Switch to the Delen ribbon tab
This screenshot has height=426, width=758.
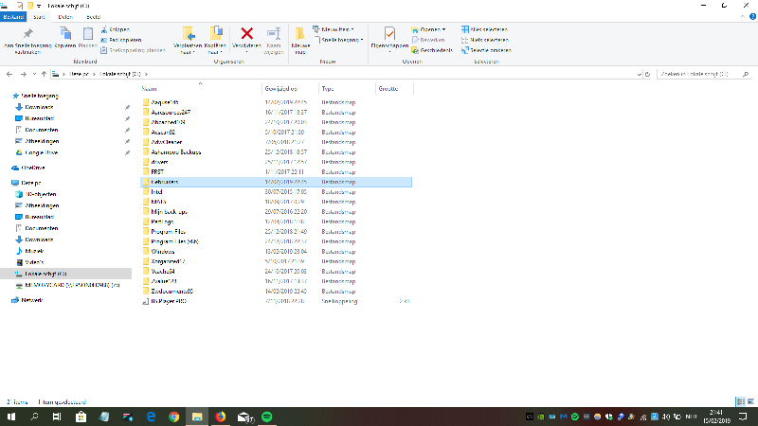[65, 17]
